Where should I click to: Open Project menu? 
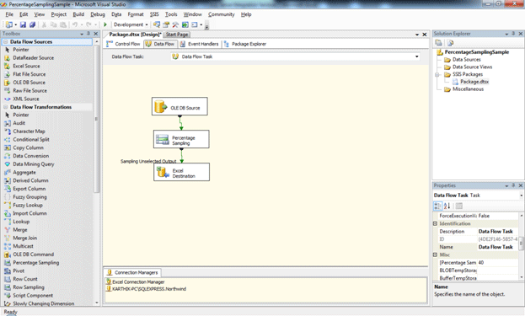[x=59, y=14]
